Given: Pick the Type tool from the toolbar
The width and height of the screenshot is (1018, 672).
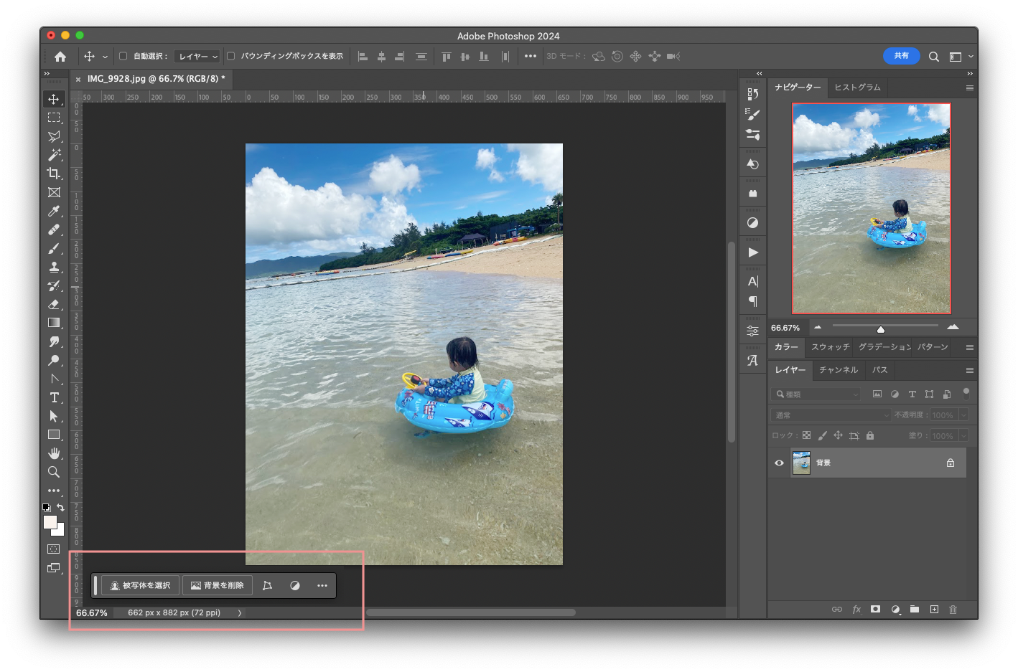Looking at the screenshot, I should [x=54, y=398].
